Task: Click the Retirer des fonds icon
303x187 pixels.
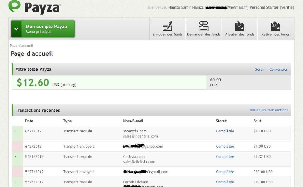Action: 275,26
